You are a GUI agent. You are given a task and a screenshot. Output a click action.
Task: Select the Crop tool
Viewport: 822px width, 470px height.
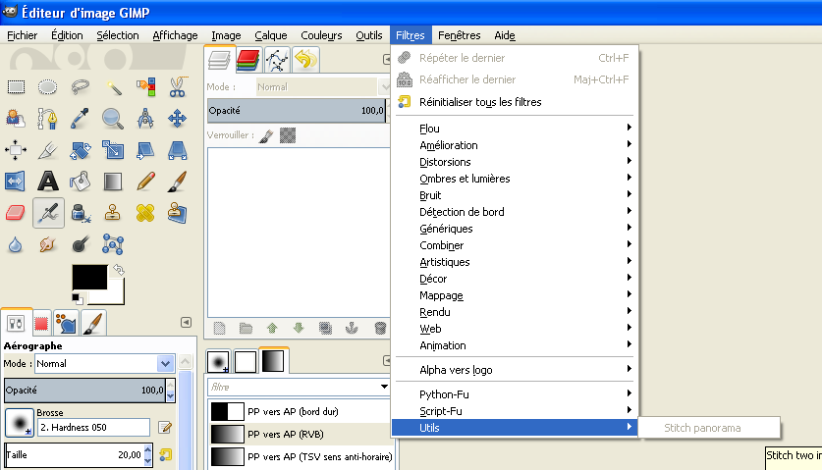[48, 150]
